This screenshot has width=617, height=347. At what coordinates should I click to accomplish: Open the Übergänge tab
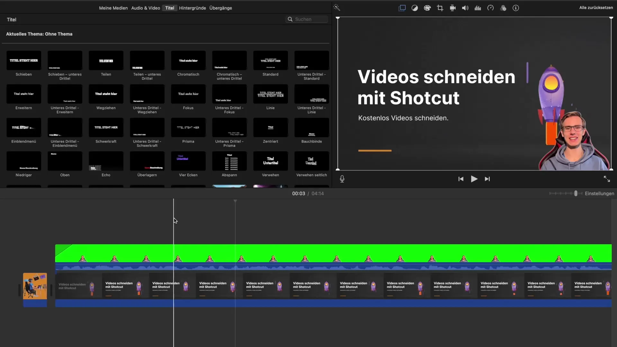(x=221, y=8)
